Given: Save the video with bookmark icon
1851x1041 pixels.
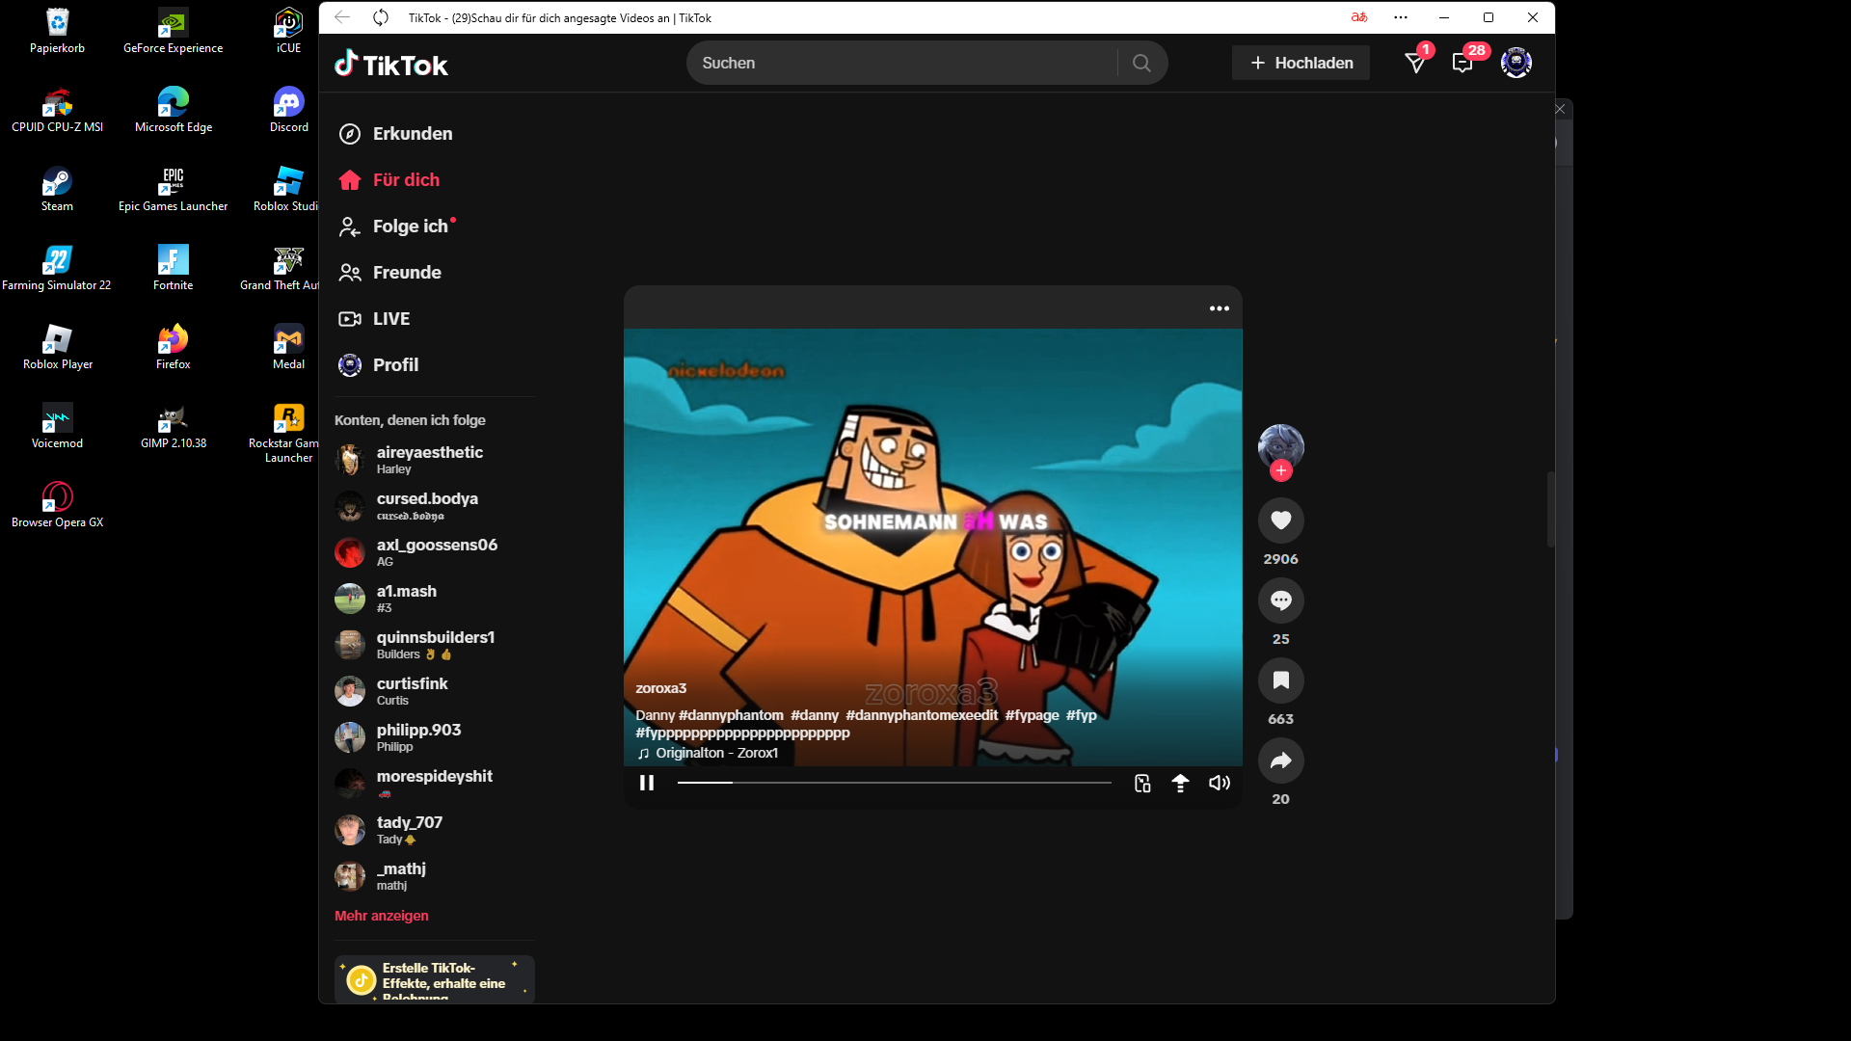Looking at the screenshot, I should 1281,681.
